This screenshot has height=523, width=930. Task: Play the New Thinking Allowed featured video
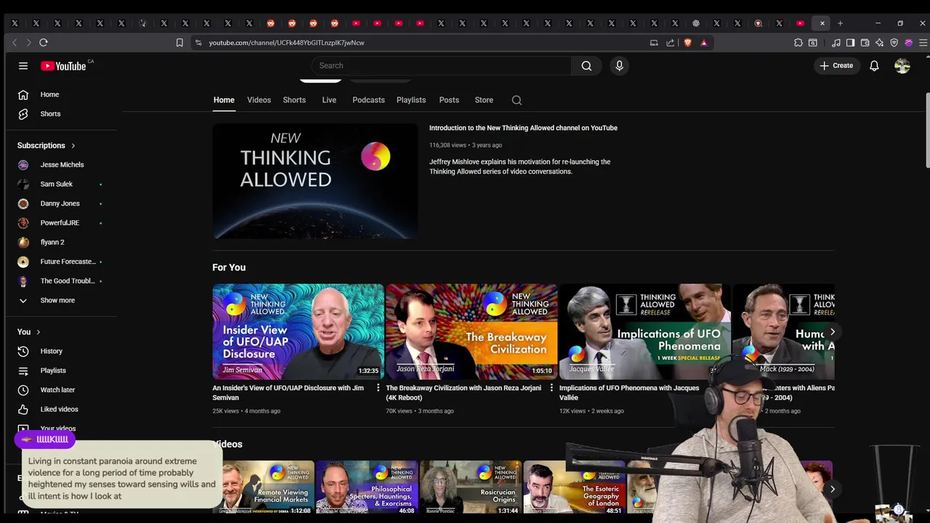315,181
